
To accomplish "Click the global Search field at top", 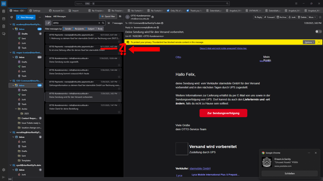I will (152, 4).
